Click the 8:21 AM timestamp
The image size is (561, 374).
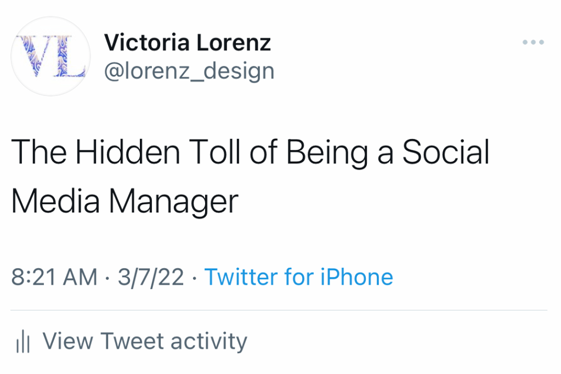(x=54, y=277)
